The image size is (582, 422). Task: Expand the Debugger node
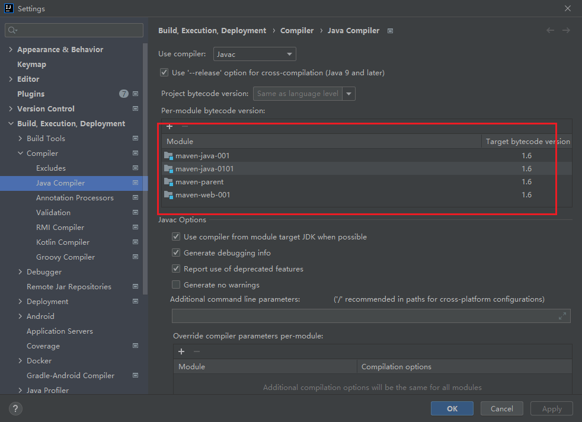tap(20, 272)
